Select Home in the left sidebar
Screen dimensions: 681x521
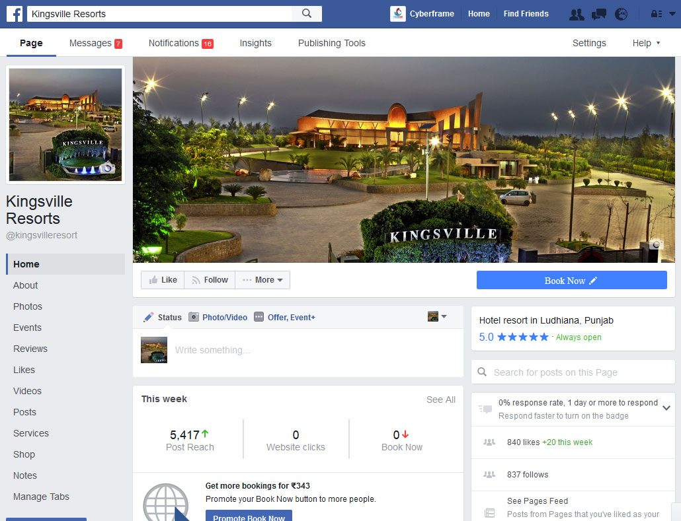65,264
